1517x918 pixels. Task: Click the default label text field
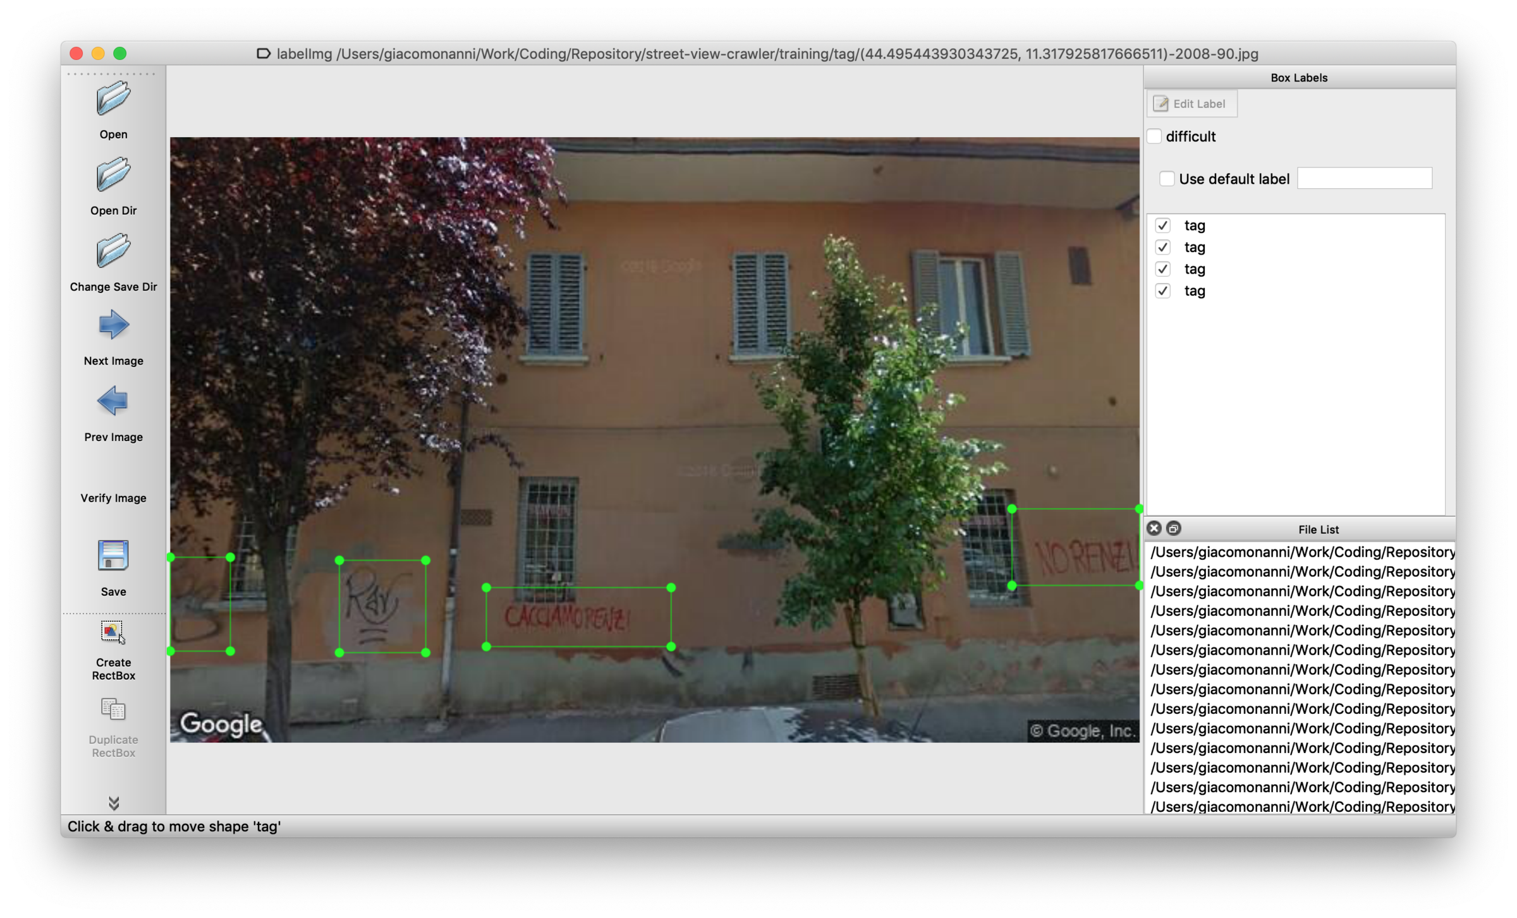tap(1364, 179)
